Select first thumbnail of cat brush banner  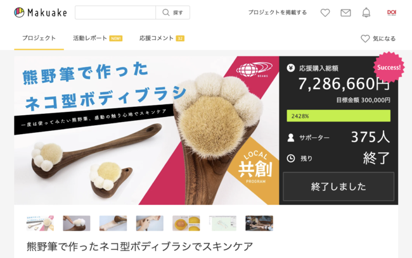pyautogui.click(x=40, y=223)
